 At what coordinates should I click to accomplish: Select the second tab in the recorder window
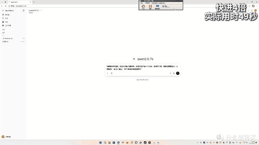tap(147, 3)
